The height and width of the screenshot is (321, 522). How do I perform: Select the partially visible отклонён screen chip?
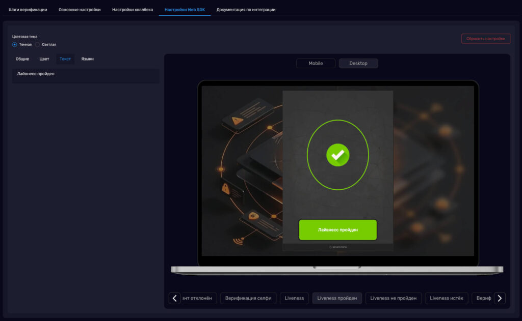[199, 298]
